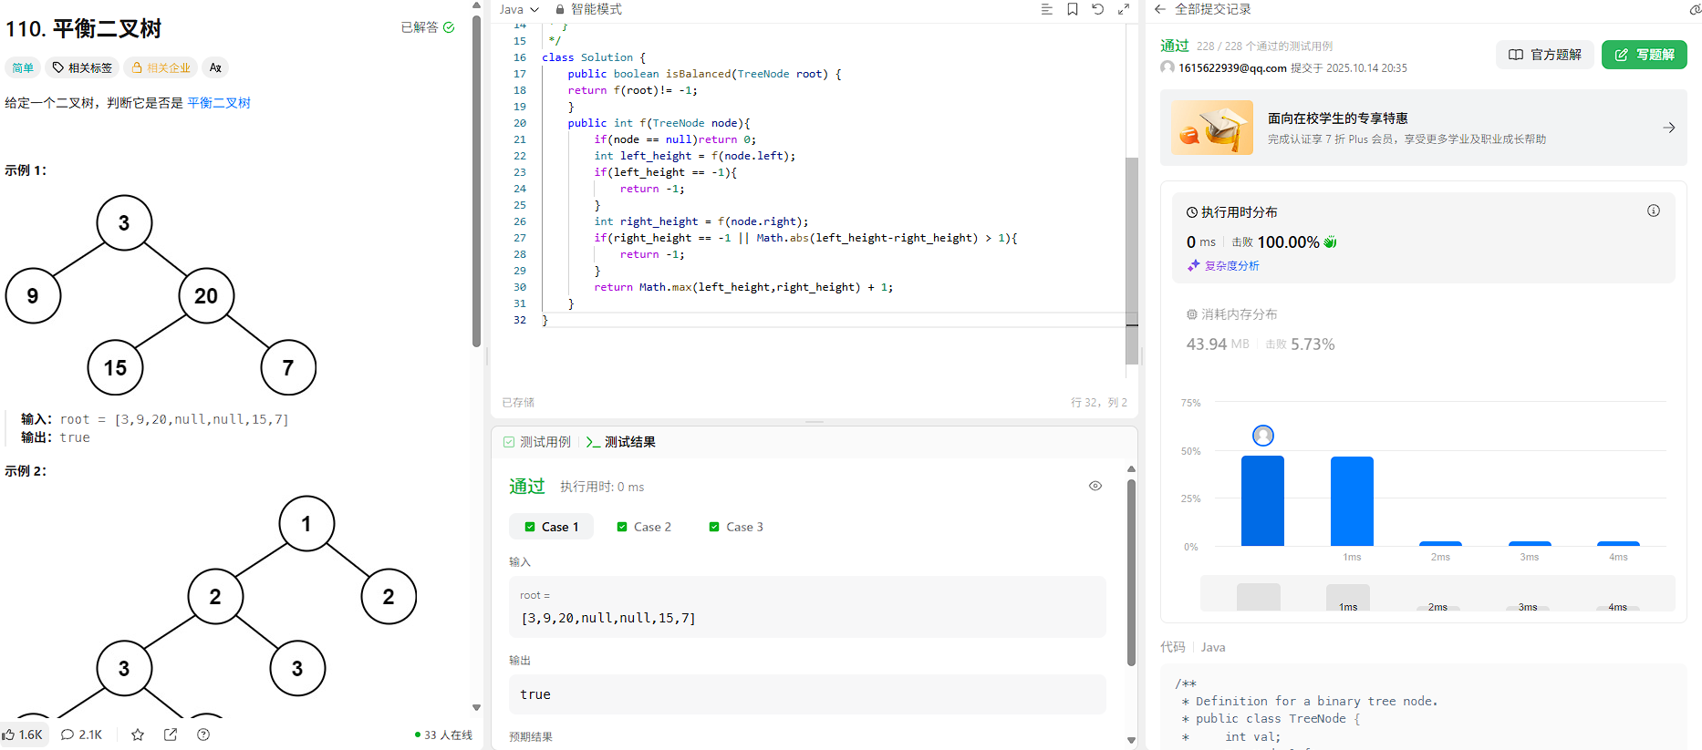
Task: Click the output value true field
Action: pyautogui.click(x=807, y=694)
